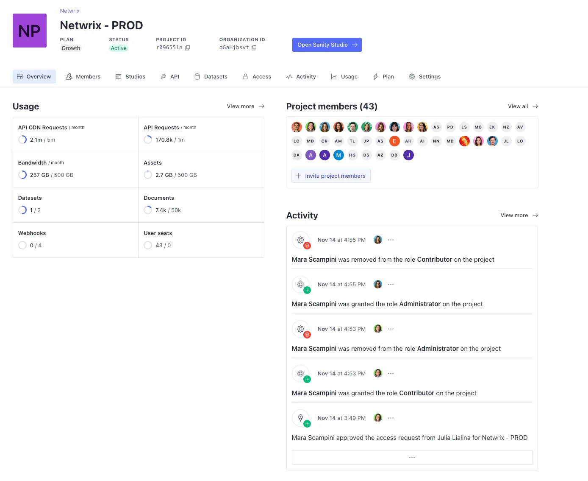Switch to the Overview tab

pos(34,76)
